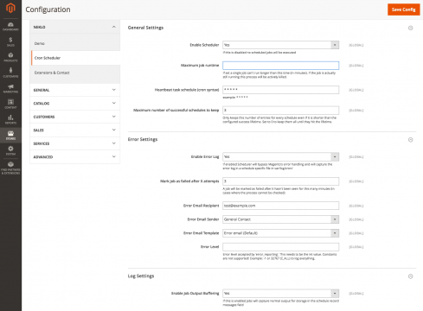Image resolution: width=423 pixels, height=311 pixels.
Task: Open Find Partners & Extensions icon
Action: tap(10, 168)
